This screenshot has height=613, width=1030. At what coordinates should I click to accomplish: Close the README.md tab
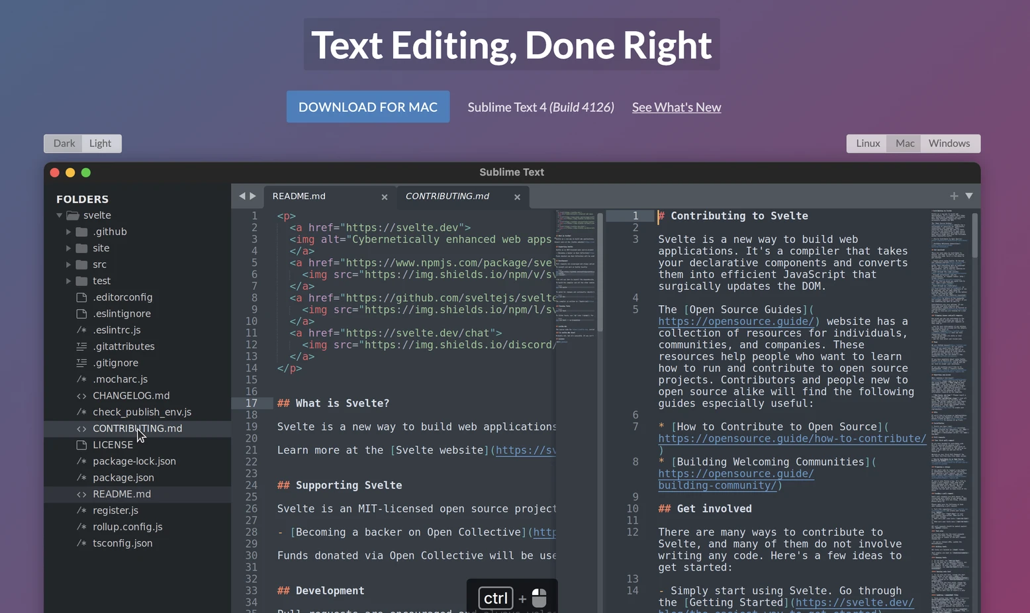point(385,197)
